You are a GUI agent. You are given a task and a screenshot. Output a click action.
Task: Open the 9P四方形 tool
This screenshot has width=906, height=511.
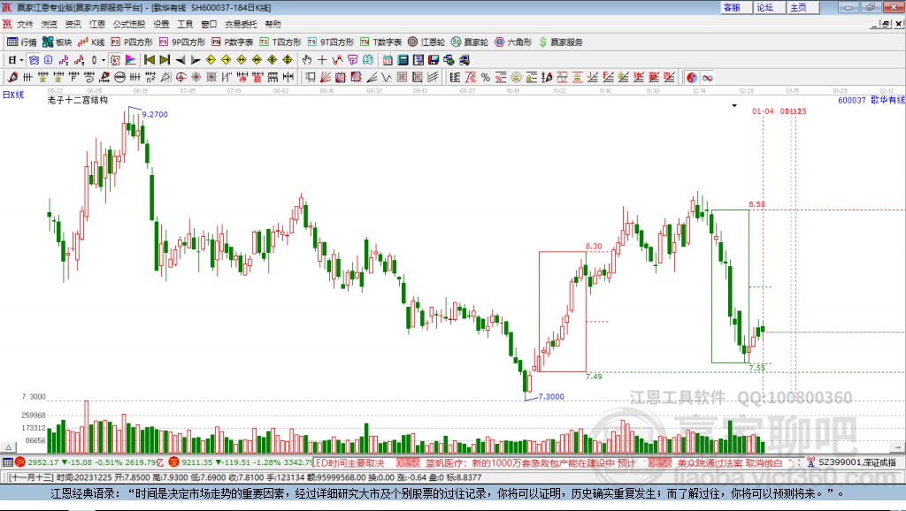181,42
